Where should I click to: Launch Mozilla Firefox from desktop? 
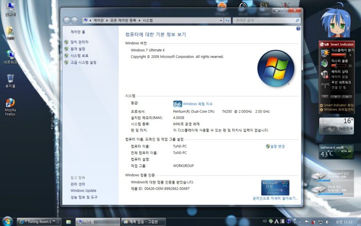pyautogui.click(x=10, y=107)
